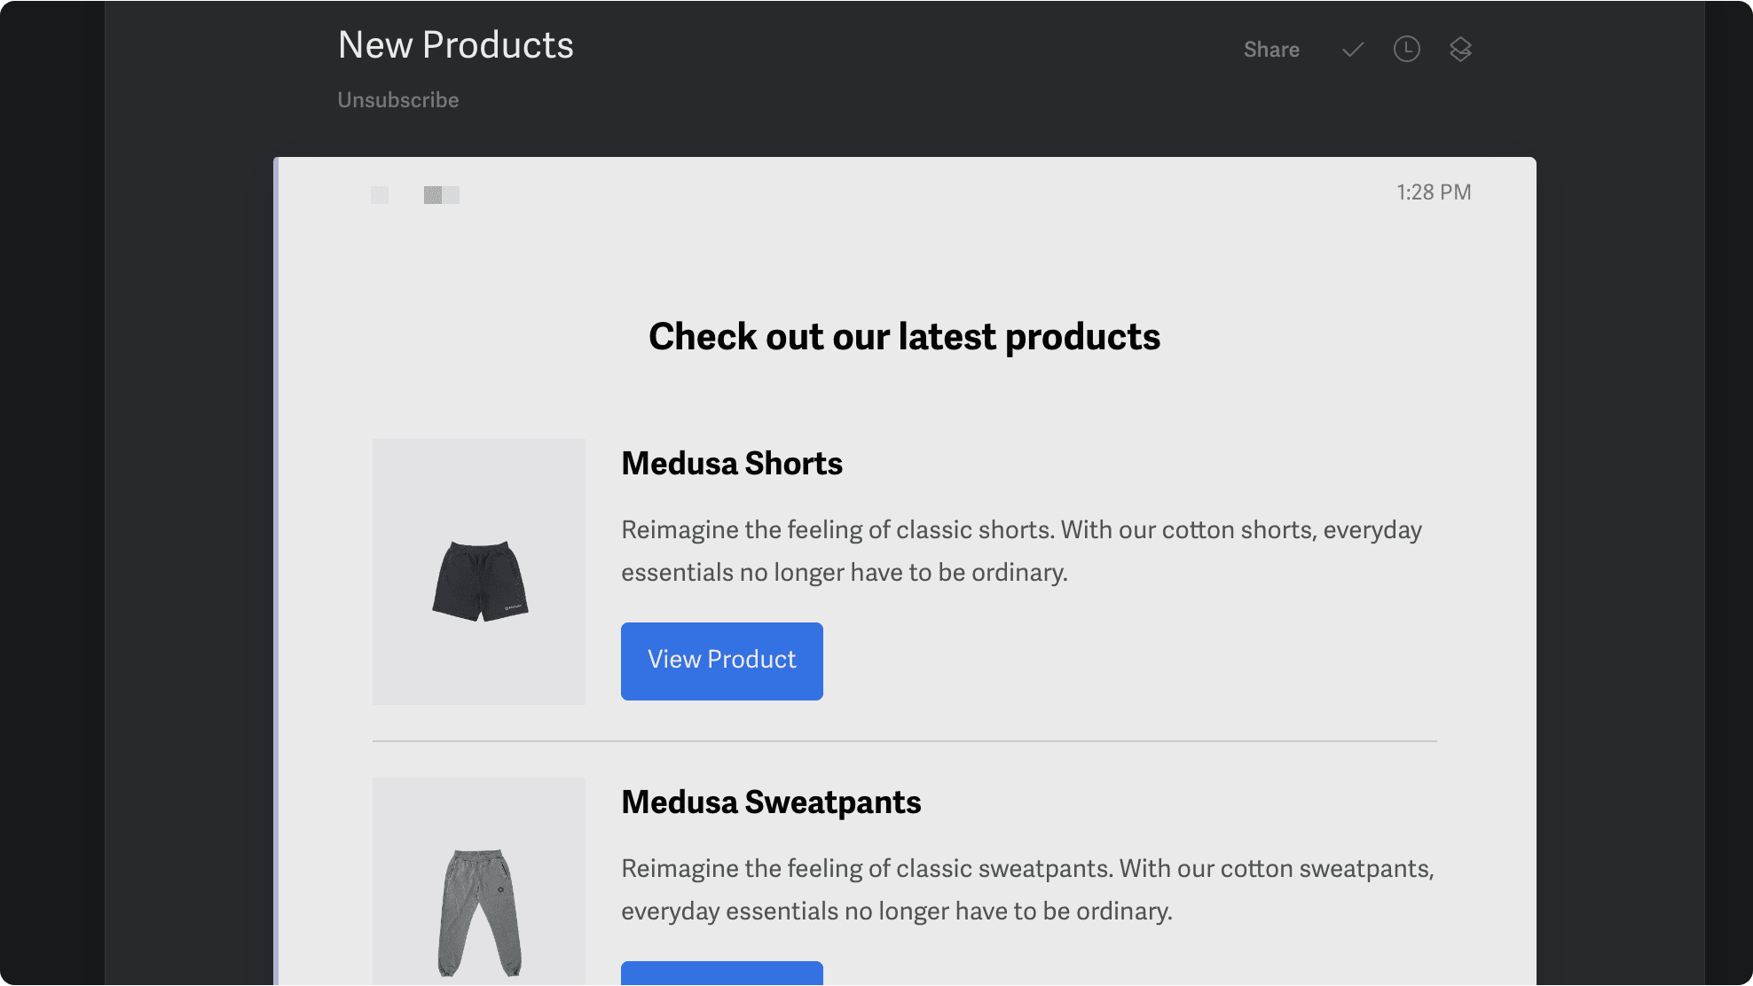The height and width of the screenshot is (986, 1753).
Task: Click the double placeholder icon beside the avatar
Action: point(441,195)
